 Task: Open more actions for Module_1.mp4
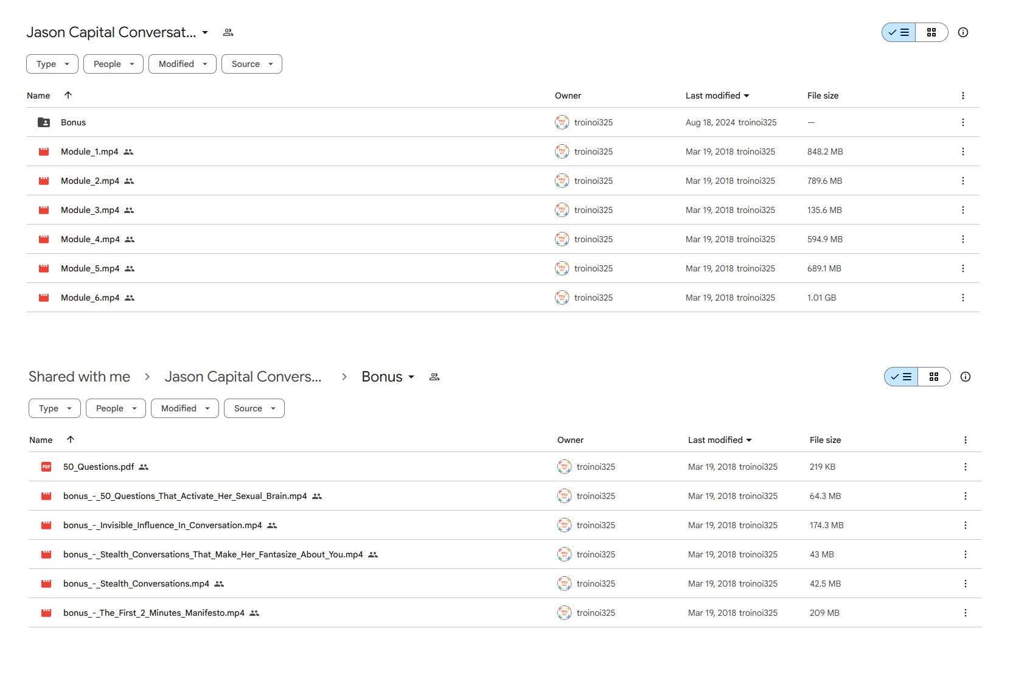point(963,152)
